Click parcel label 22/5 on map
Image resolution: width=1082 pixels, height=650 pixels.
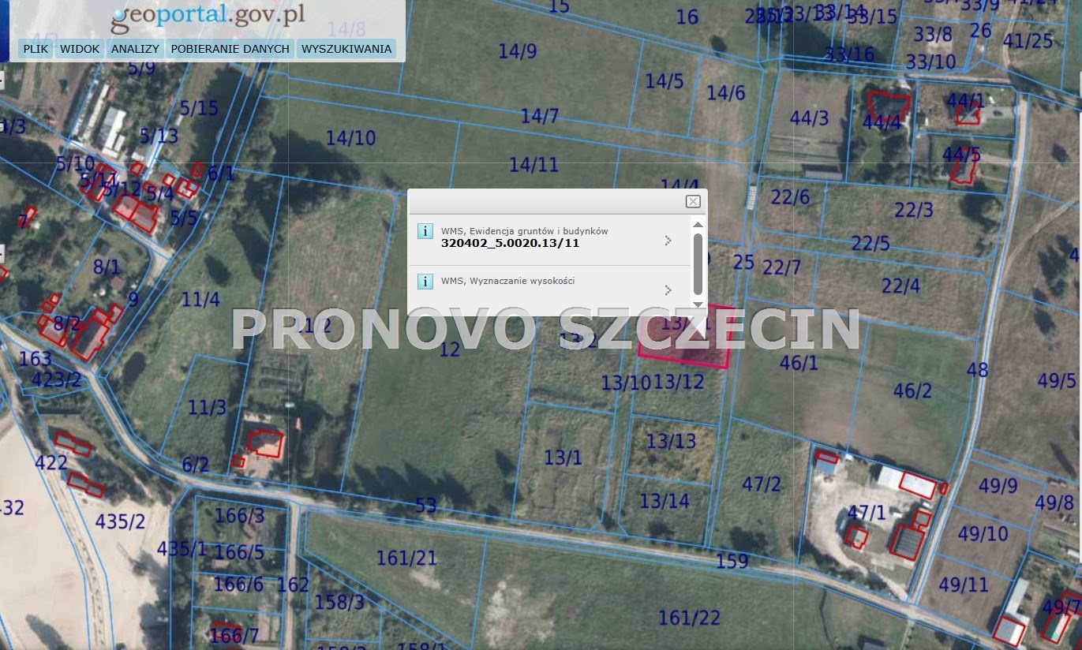(x=870, y=243)
